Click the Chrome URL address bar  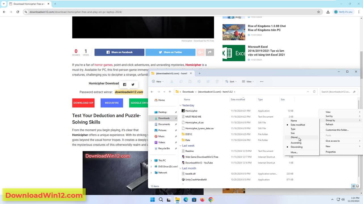[x=170, y=12]
